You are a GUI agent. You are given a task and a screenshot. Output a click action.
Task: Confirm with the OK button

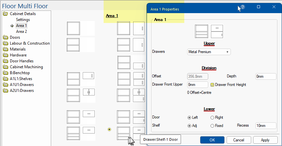tap(212, 140)
